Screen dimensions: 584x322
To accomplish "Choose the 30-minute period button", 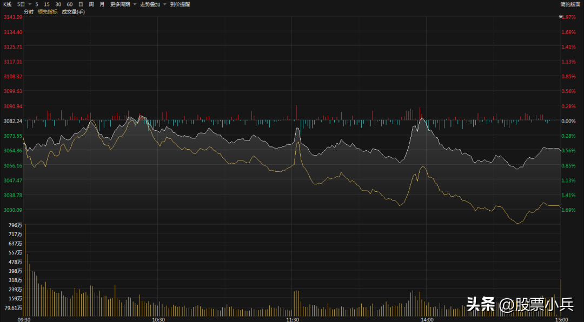I will [58, 4].
